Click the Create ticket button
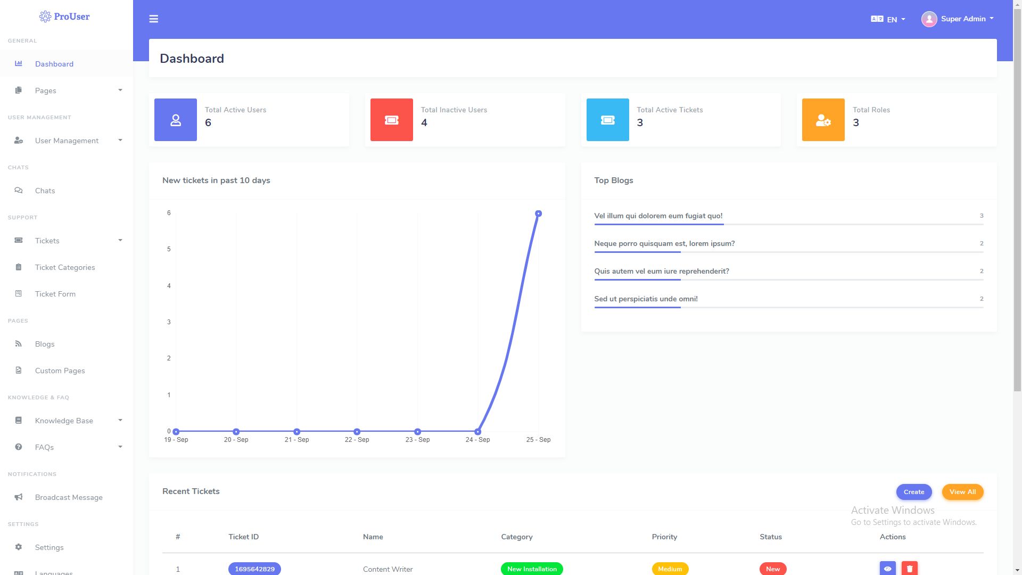The height and width of the screenshot is (575, 1022). tap(914, 492)
